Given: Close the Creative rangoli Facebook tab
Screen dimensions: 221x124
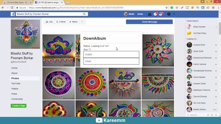Looking at the screenshot, I should click(62, 2).
